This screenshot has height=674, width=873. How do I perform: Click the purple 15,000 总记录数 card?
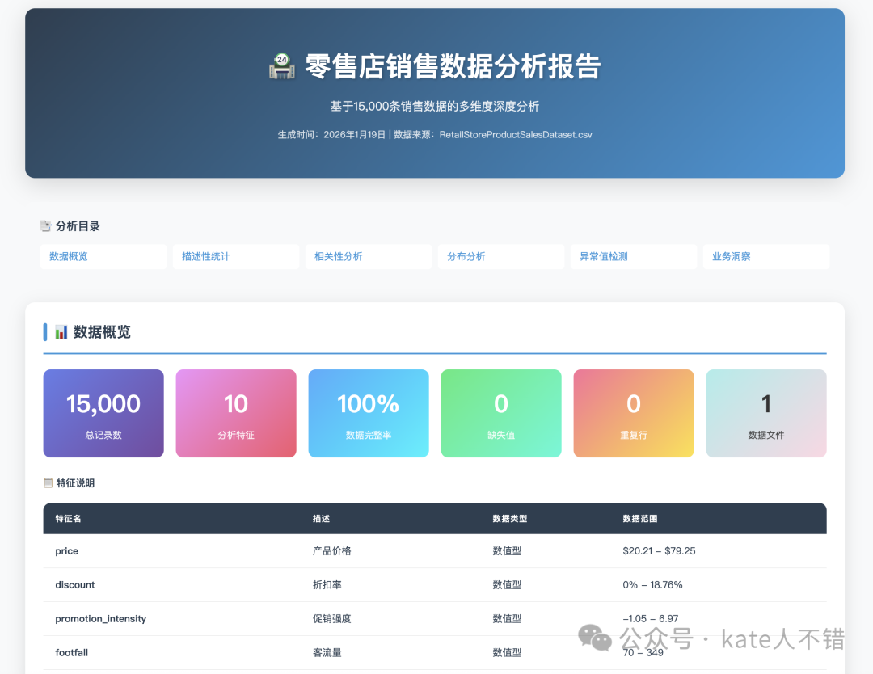point(103,414)
